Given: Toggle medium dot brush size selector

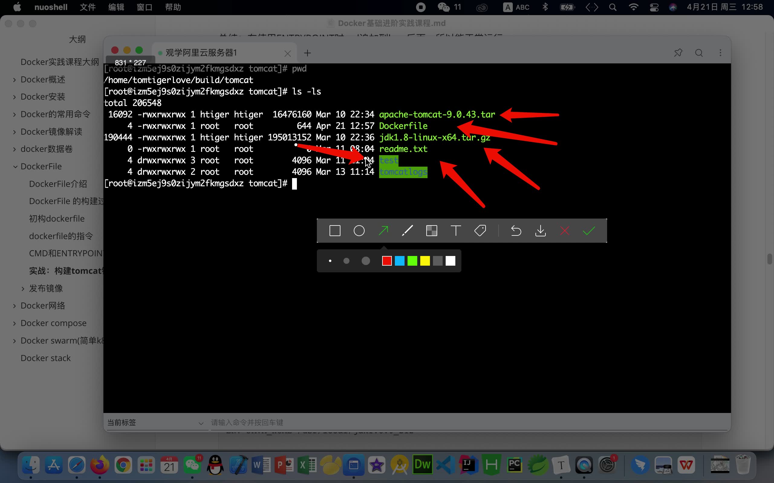Looking at the screenshot, I should pos(346,261).
